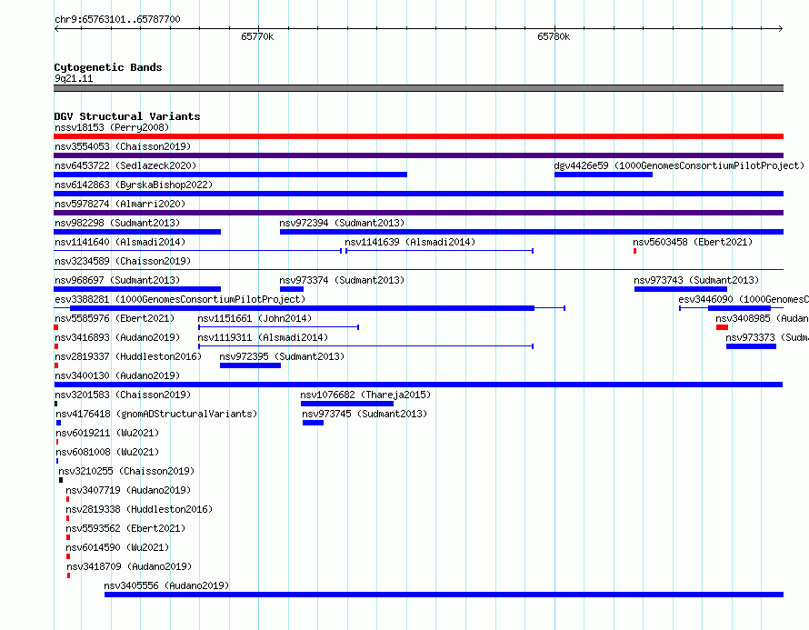Open nsv6142863 (ByrskaBishop2022) label
Screen dimensions: 809x630
134,185
